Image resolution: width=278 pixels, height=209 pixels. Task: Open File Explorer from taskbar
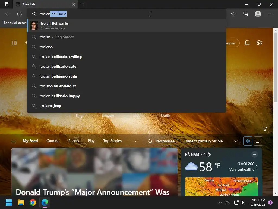click(x=21, y=202)
